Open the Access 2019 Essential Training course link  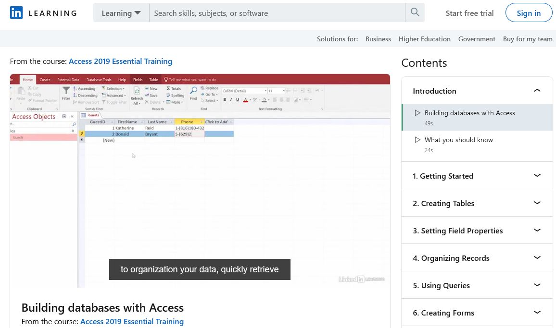coord(120,61)
